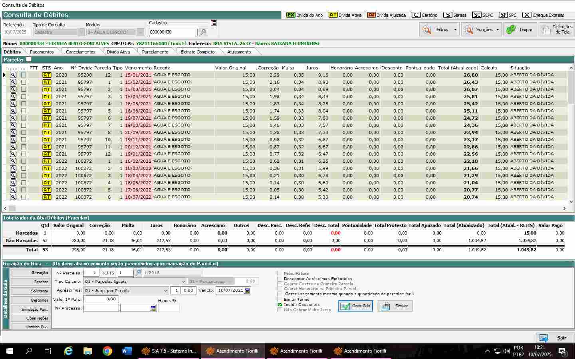Click the horizontal scrollbar right arrow of the grid
The width and height of the screenshot is (575, 359).
[x=565, y=208]
